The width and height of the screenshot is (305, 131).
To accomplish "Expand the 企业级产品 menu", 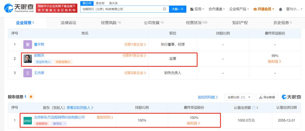I will tap(239, 9).
